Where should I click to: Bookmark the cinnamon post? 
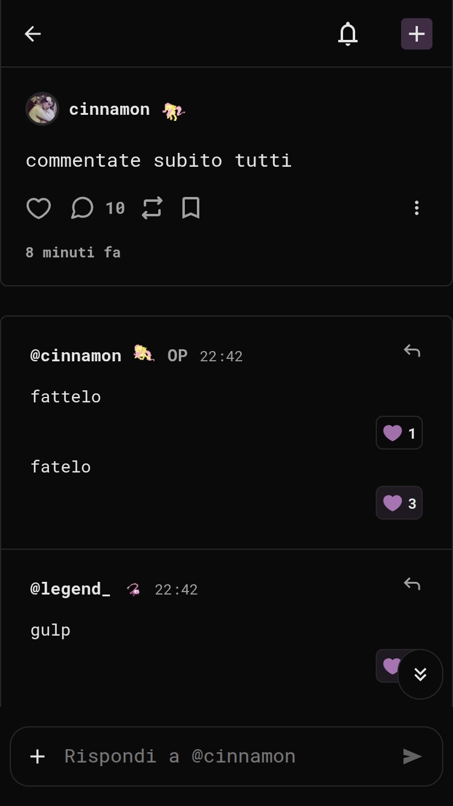191,208
